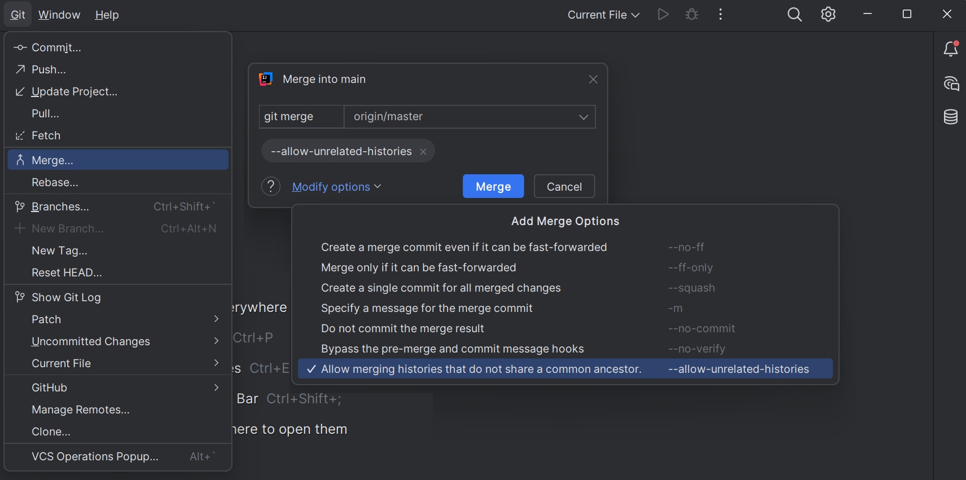Click the Debug bug icon

[x=692, y=15]
